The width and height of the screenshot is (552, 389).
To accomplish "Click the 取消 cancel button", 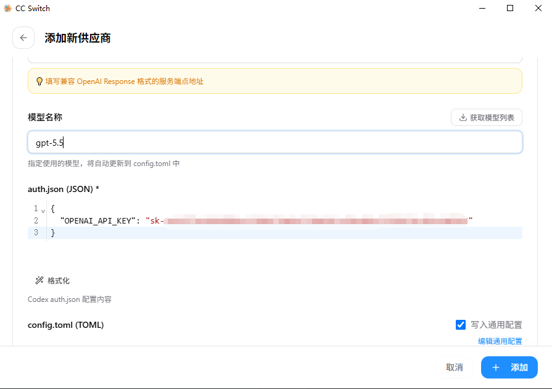I will (x=454, y=367).
